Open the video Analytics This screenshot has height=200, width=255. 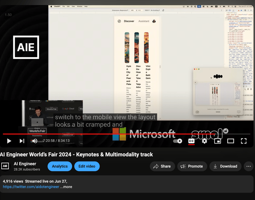(60, 166)
